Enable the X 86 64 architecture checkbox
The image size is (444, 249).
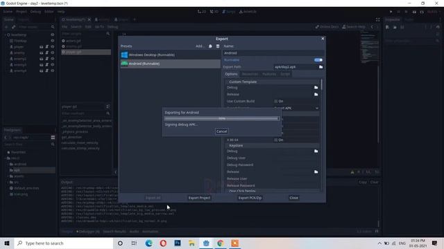[x=276, y=140]
